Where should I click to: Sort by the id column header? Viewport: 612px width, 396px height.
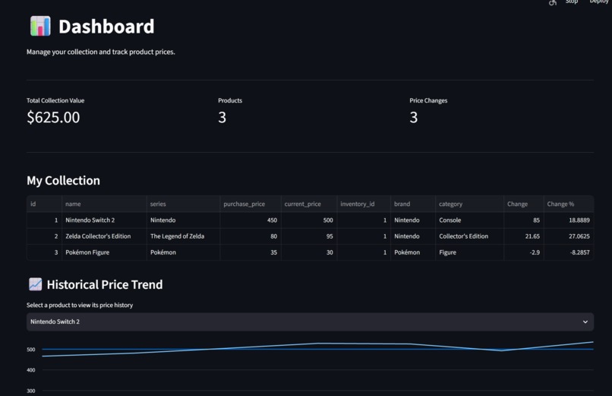[44, 204]
